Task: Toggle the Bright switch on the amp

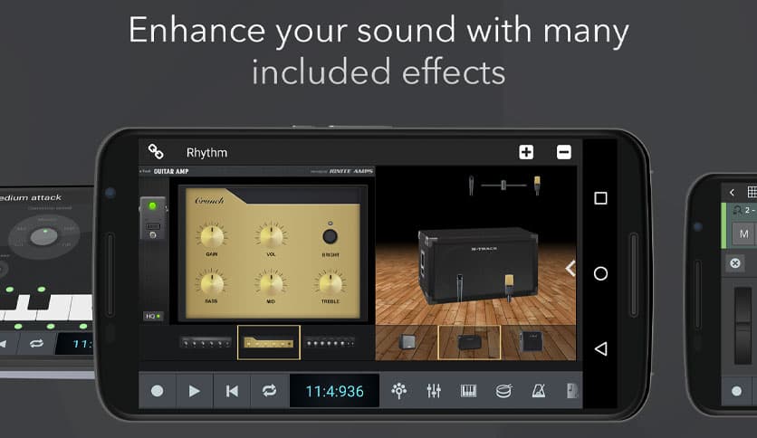Action: 330,236
